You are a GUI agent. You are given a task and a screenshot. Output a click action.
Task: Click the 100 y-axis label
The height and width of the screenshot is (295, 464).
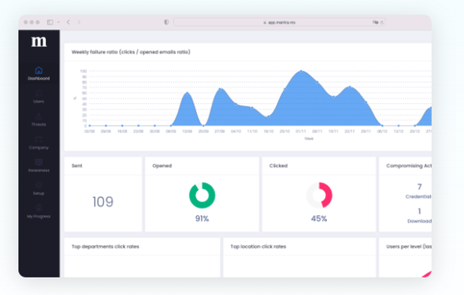pyautogui.click(x=84, y=71)
